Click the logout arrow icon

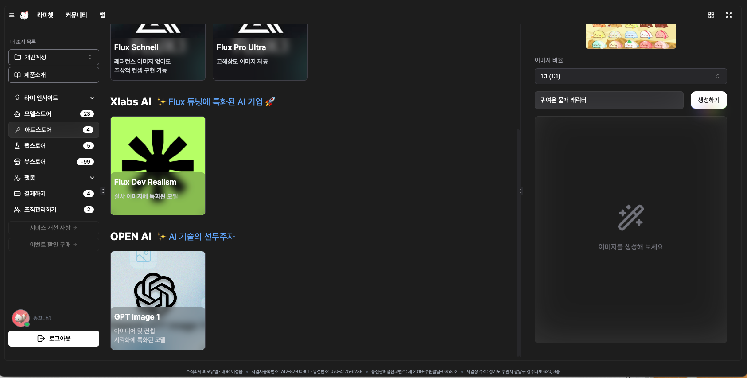click(x=41, y=339)
